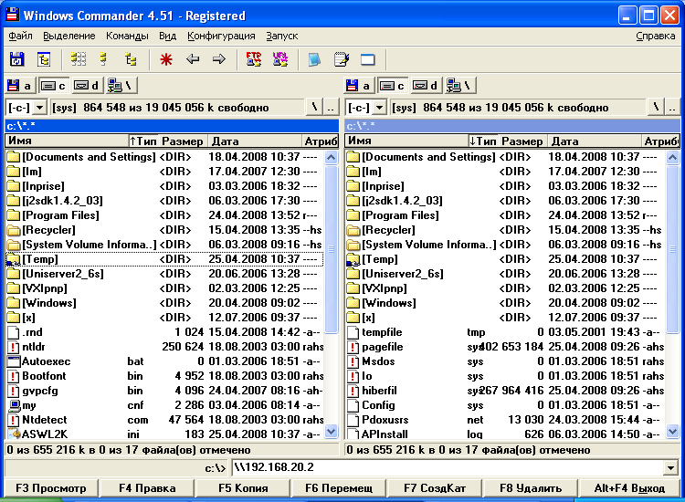This screenshot has height=502, width=685.
Task: Click F7 СоздКат button
Action: 435,488
